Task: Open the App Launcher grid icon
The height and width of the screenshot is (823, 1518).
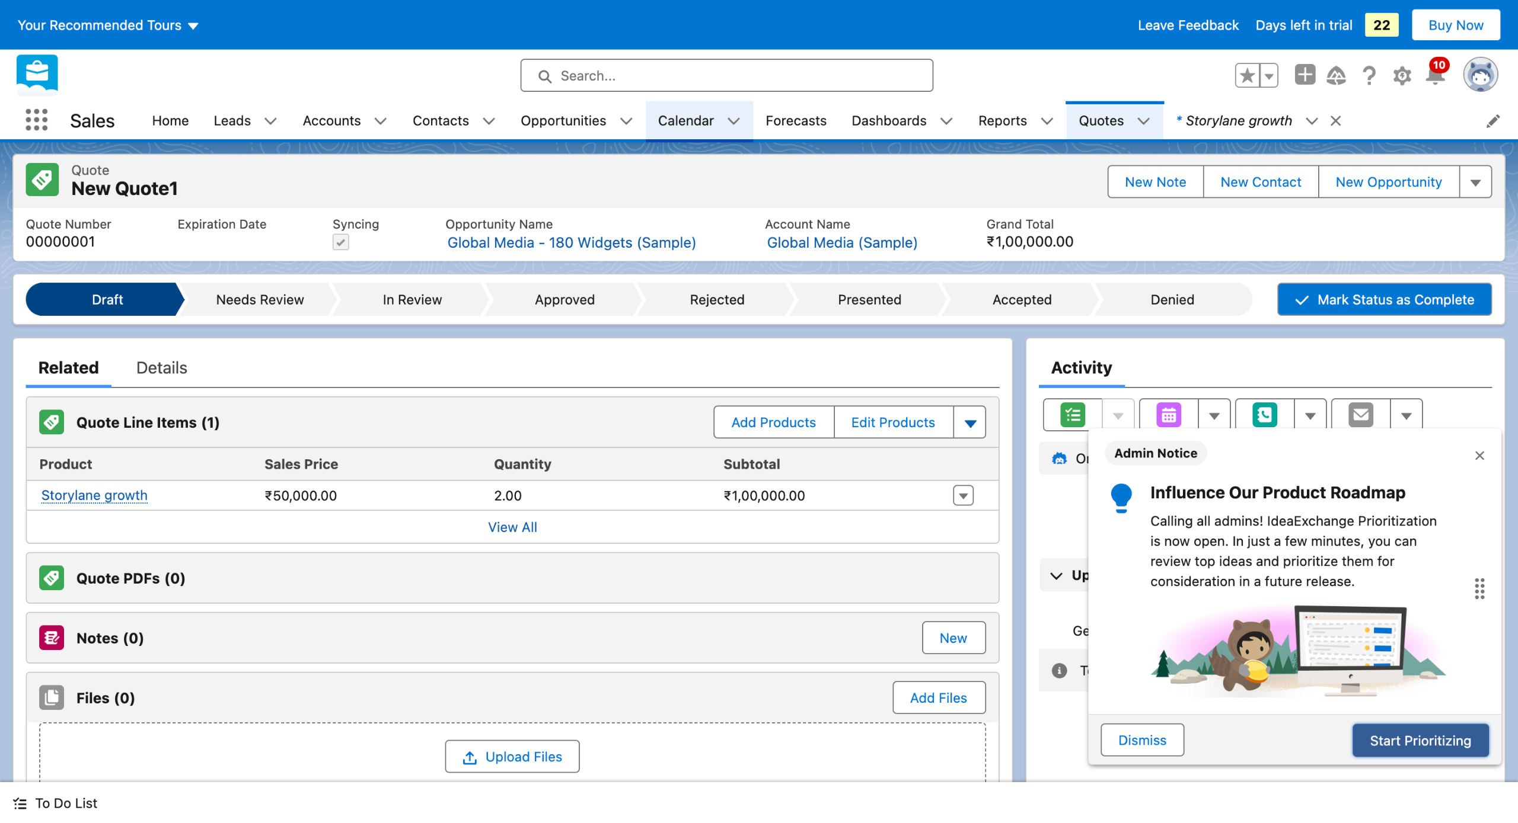Action: click(36, 120)
